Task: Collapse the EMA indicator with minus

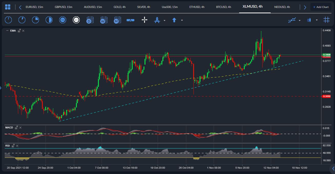Action: pyautogui.click(x=7, y=31)
